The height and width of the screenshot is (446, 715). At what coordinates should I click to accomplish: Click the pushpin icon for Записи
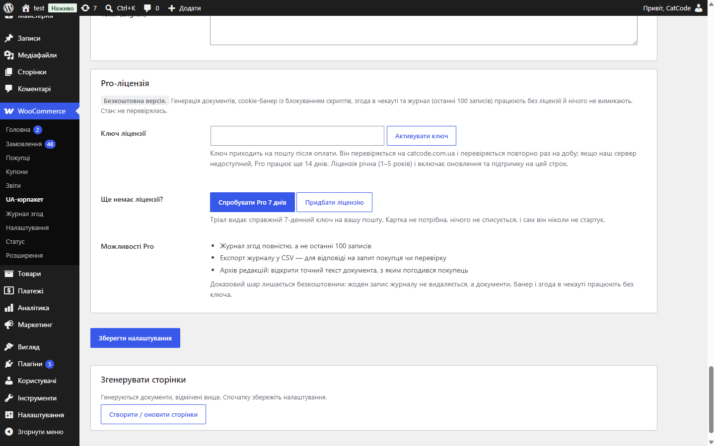point(9,38)
